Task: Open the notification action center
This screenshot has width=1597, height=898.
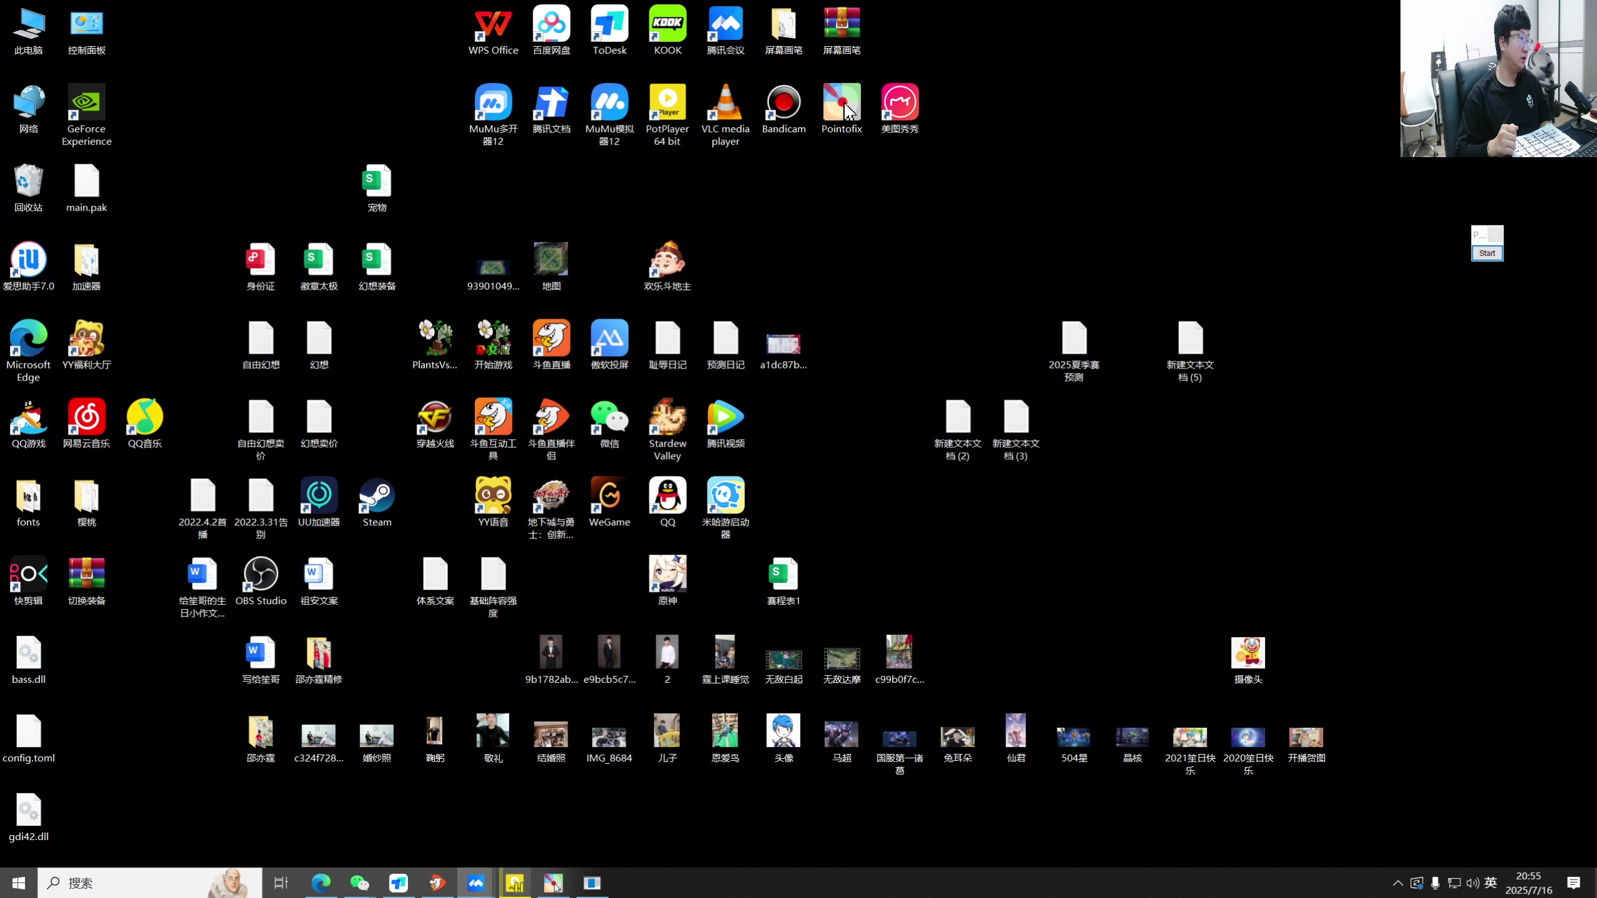Action: [1574, 883]
